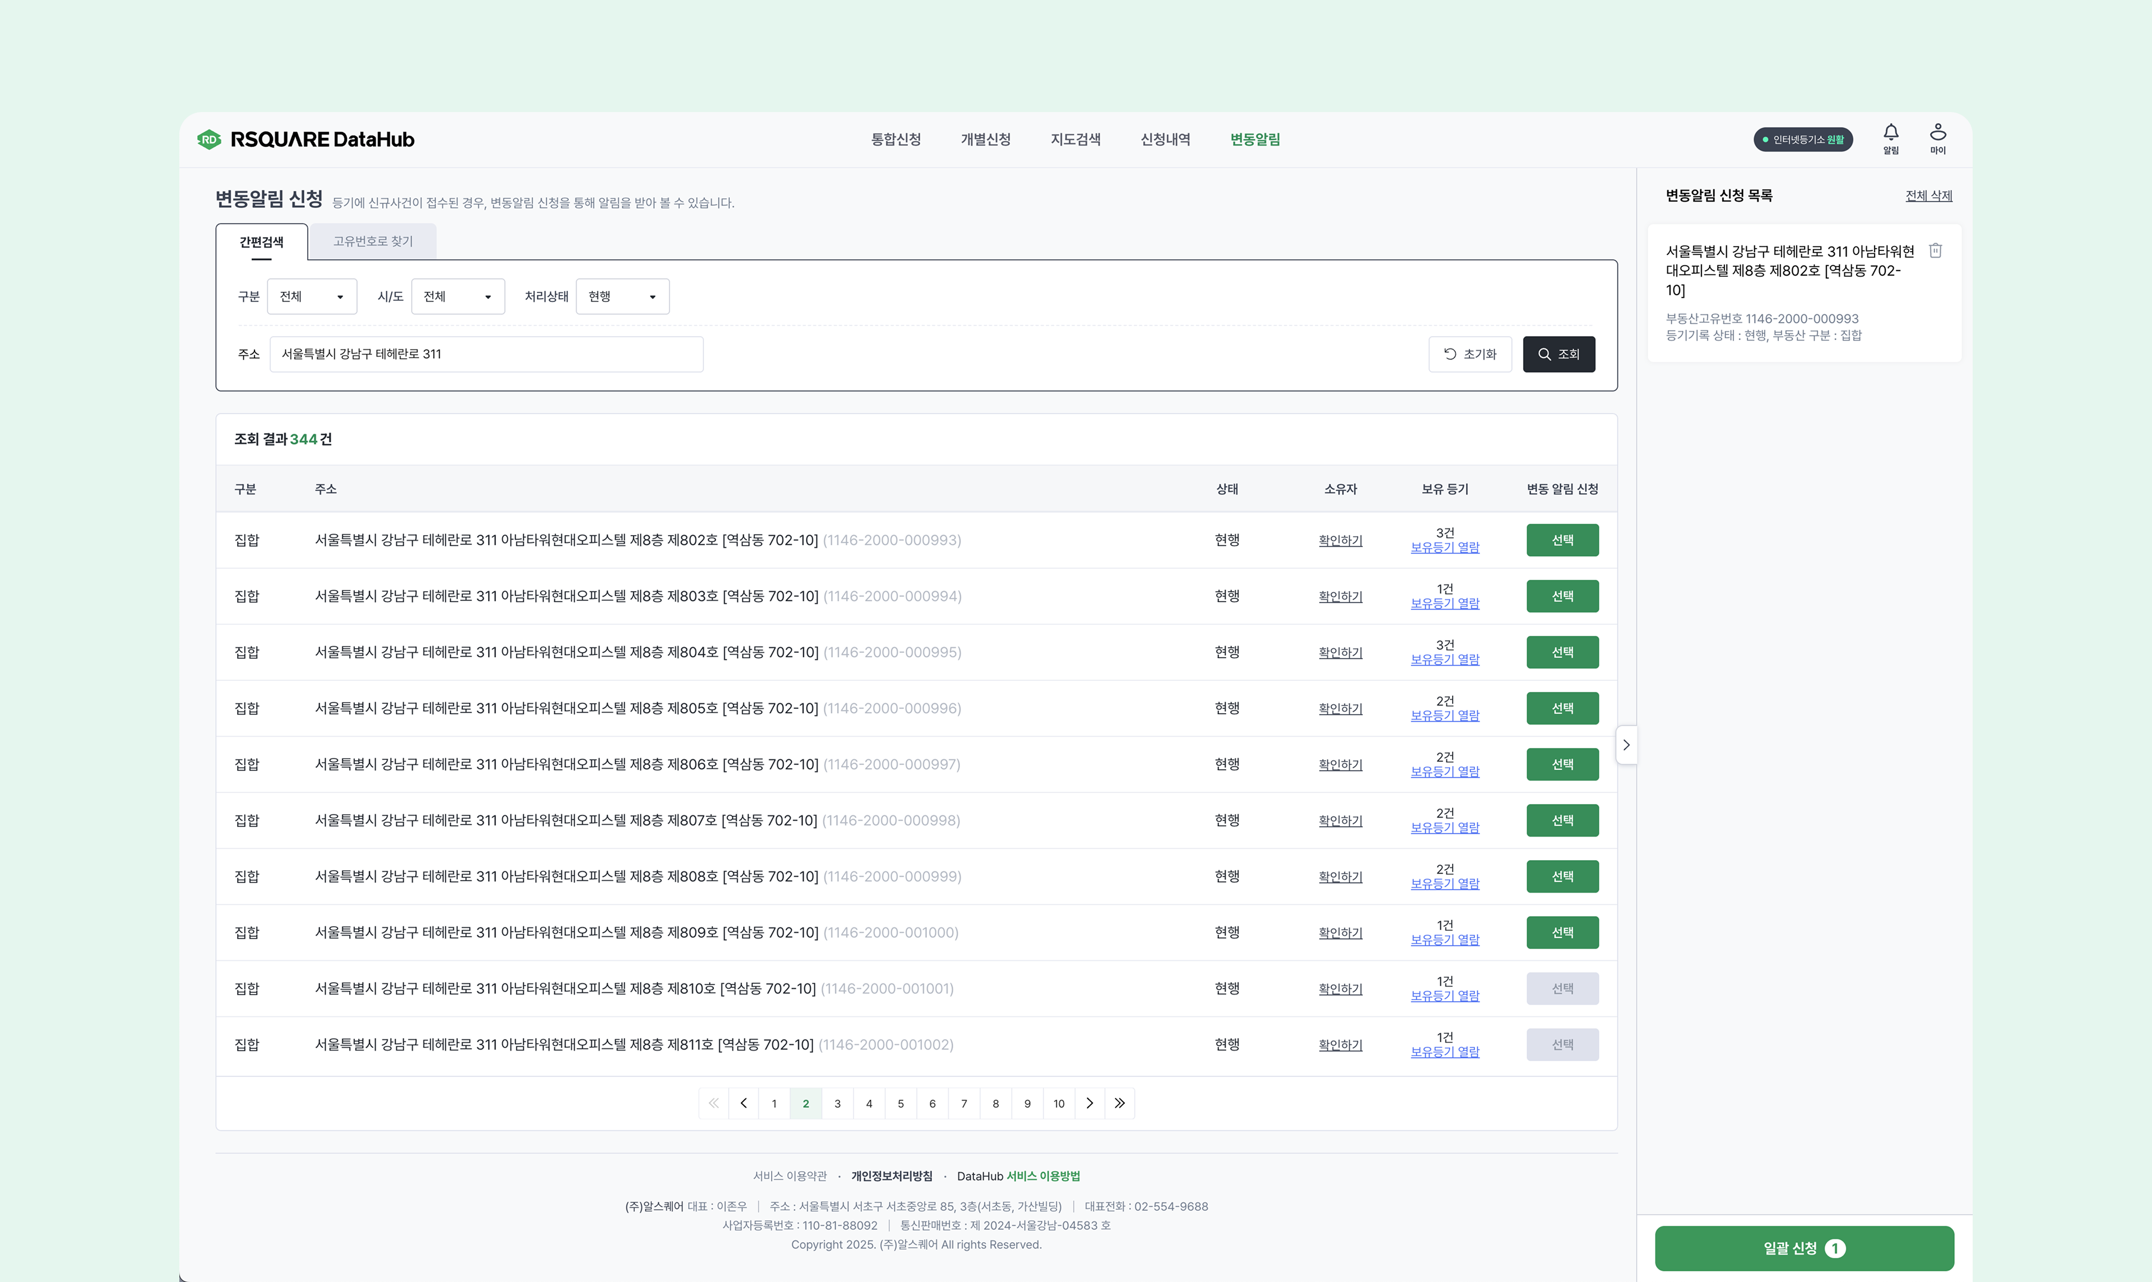Select 선택 button for 제803호 row
2152x1282 pixels.
pyautogui.click(x=1562, y=596)
